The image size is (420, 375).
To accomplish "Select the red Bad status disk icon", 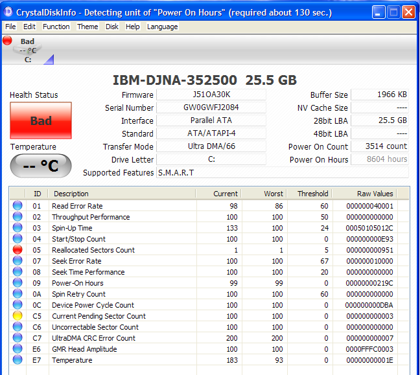I will pos(7,40).
